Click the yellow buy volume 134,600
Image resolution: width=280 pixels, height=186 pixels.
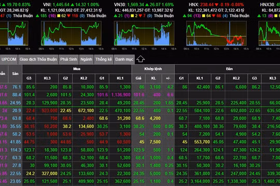(x=86, y=126)
